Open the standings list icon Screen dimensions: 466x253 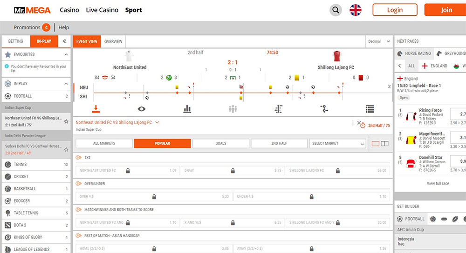click(x=370, y=109)
